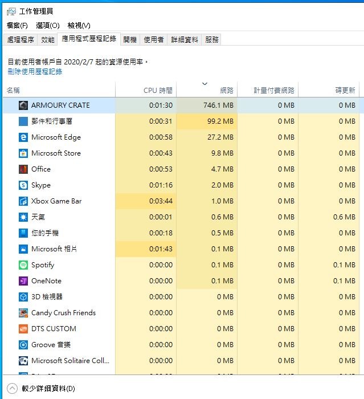The width and height of the screenshot is (364, 399).
Task: Sort by the CPU 時間 column header
Action: click(146, 89)
